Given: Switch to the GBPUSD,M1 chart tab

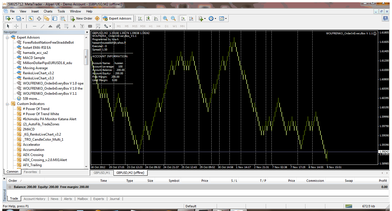Looking at the screenshot, I should (x=102, y=172).
